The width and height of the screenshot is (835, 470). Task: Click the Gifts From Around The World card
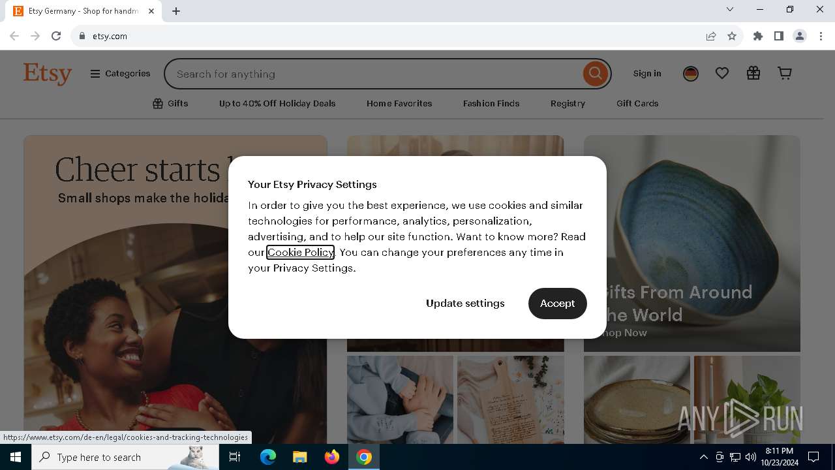[x=691, y=243]
